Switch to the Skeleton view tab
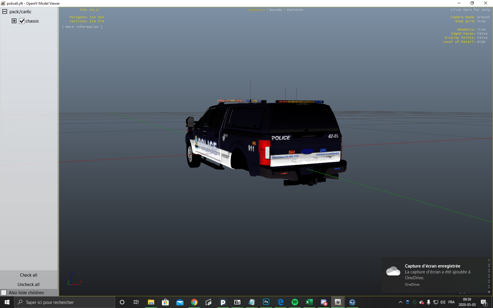 [x=295, y=10]
